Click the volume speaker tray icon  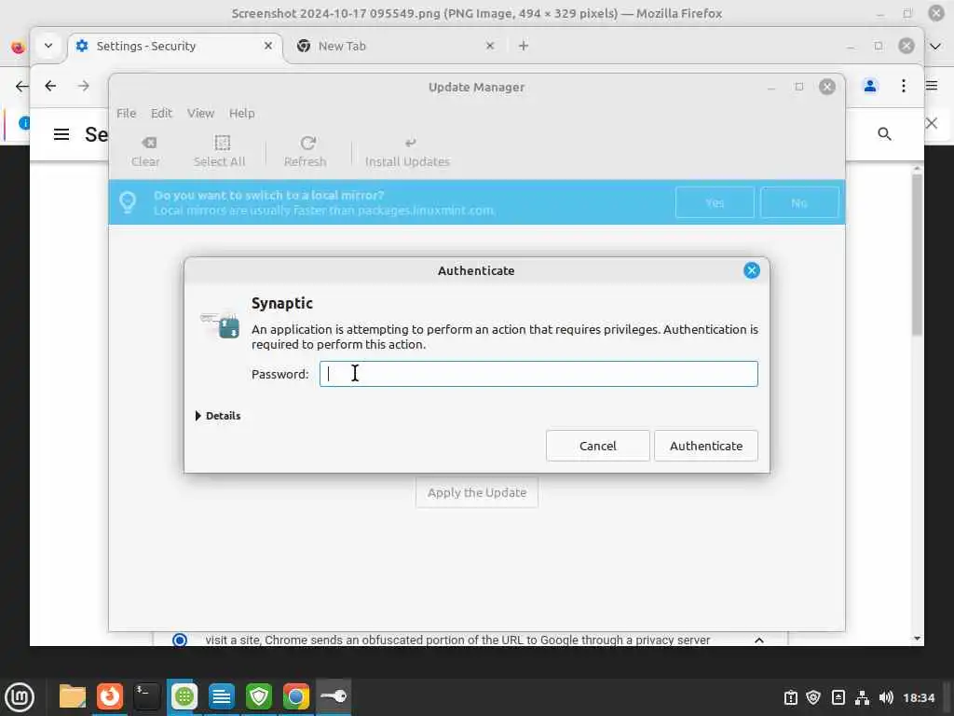click(x=886, y=697)
